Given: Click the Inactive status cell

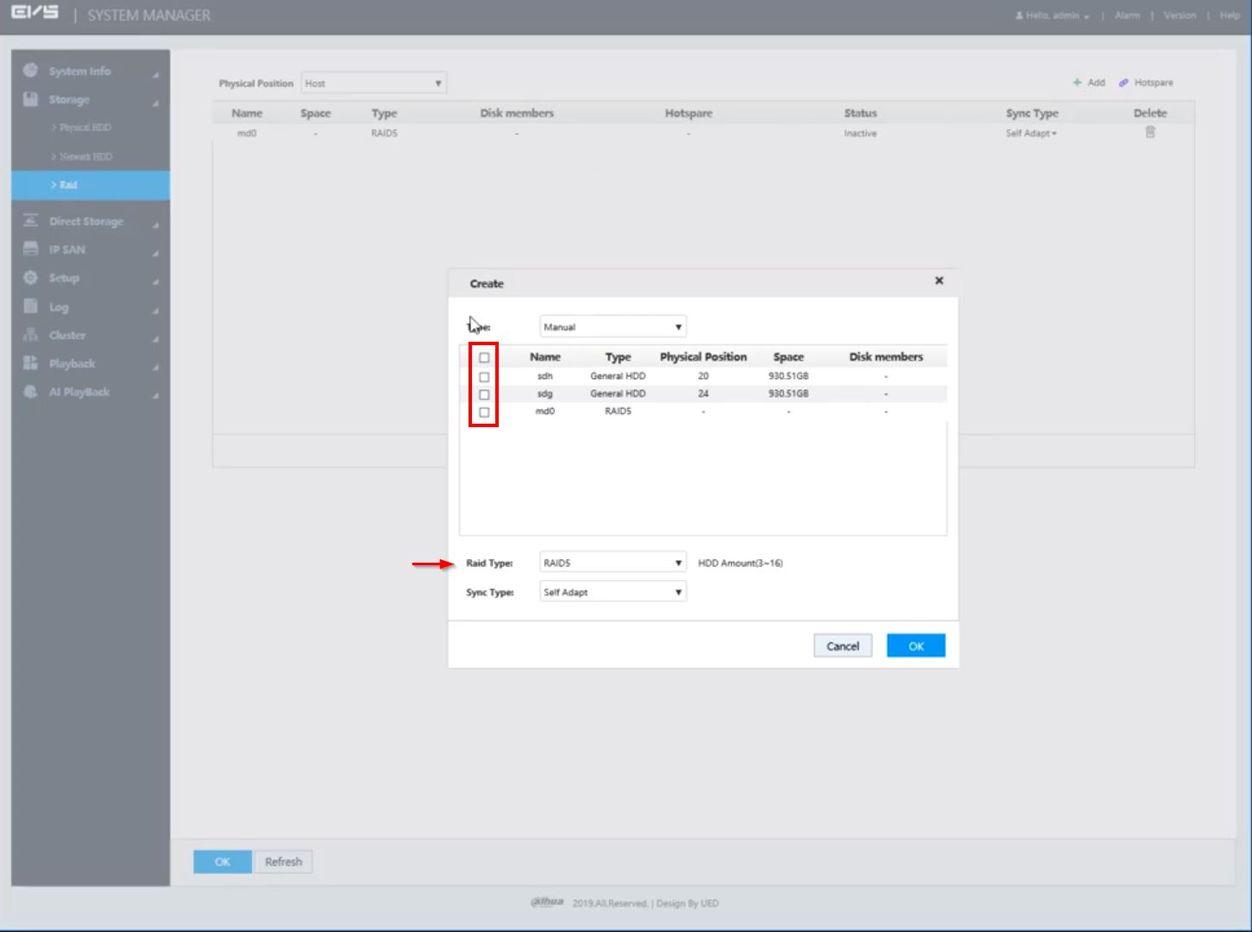Looking at the screenshot, I should click(x=860, y=134).
